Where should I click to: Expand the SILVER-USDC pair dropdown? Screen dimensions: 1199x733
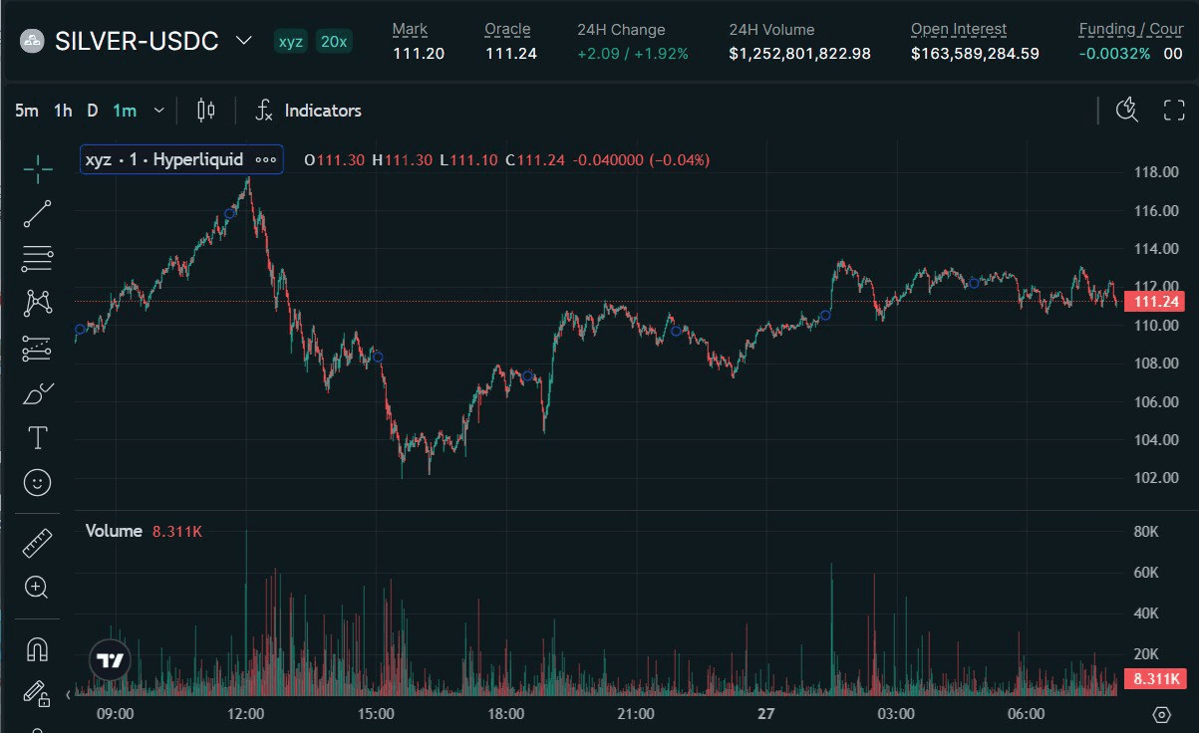[x=243, y=41]
